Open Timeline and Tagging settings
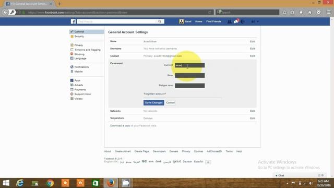 coord(87,50)
